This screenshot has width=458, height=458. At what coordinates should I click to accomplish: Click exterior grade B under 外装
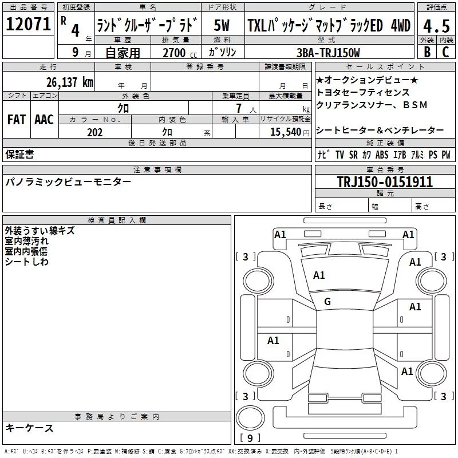pos(427,52)
